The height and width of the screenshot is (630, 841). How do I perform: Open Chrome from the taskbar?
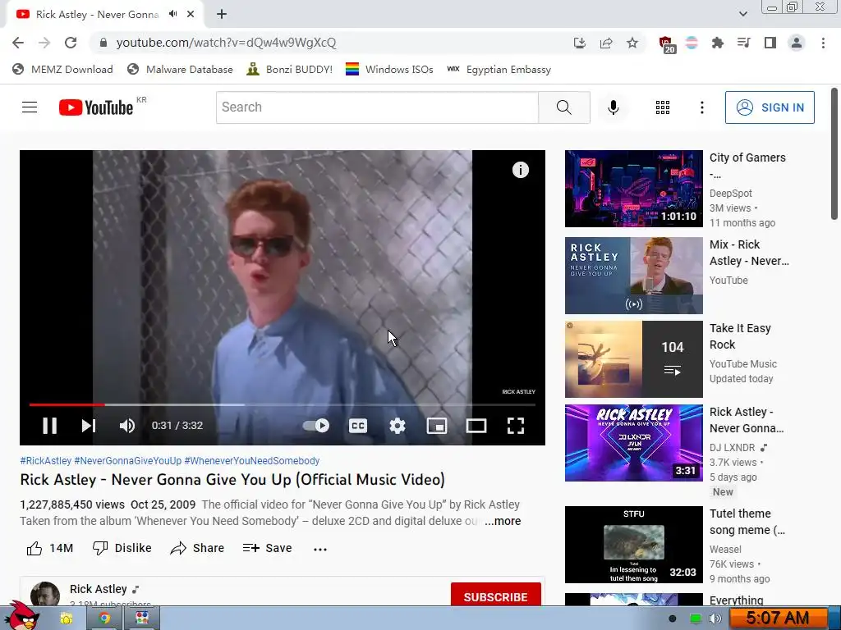tap(104, 619)
